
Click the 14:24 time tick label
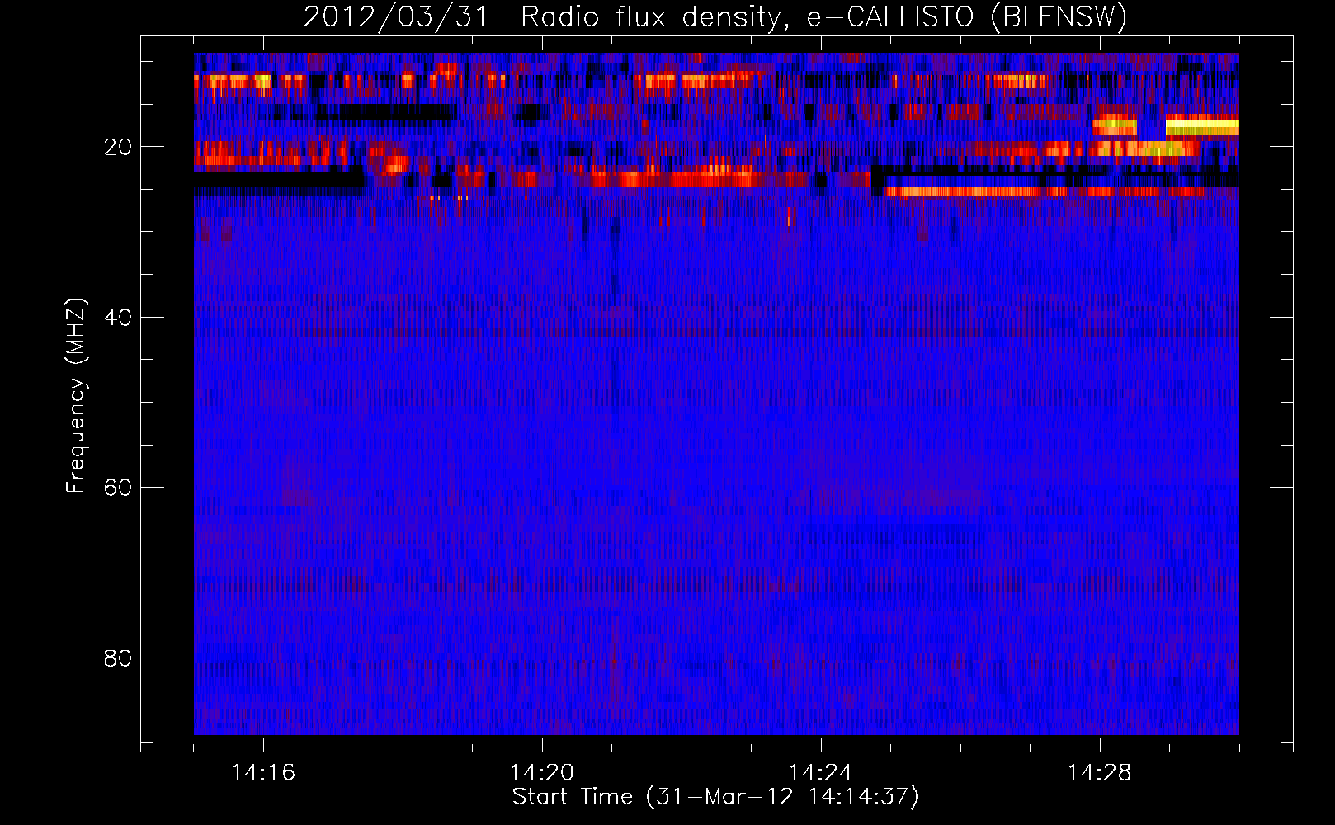(821, 773)
